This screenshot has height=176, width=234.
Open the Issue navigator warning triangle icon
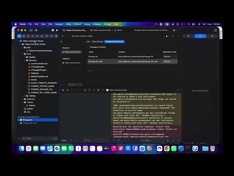(37, 36)
